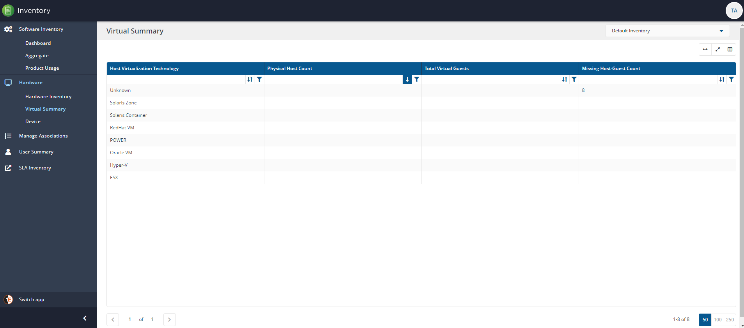Click the vertical page scrollbar
Viewport: 744px width, 328px height.
(x=742, y=171)
